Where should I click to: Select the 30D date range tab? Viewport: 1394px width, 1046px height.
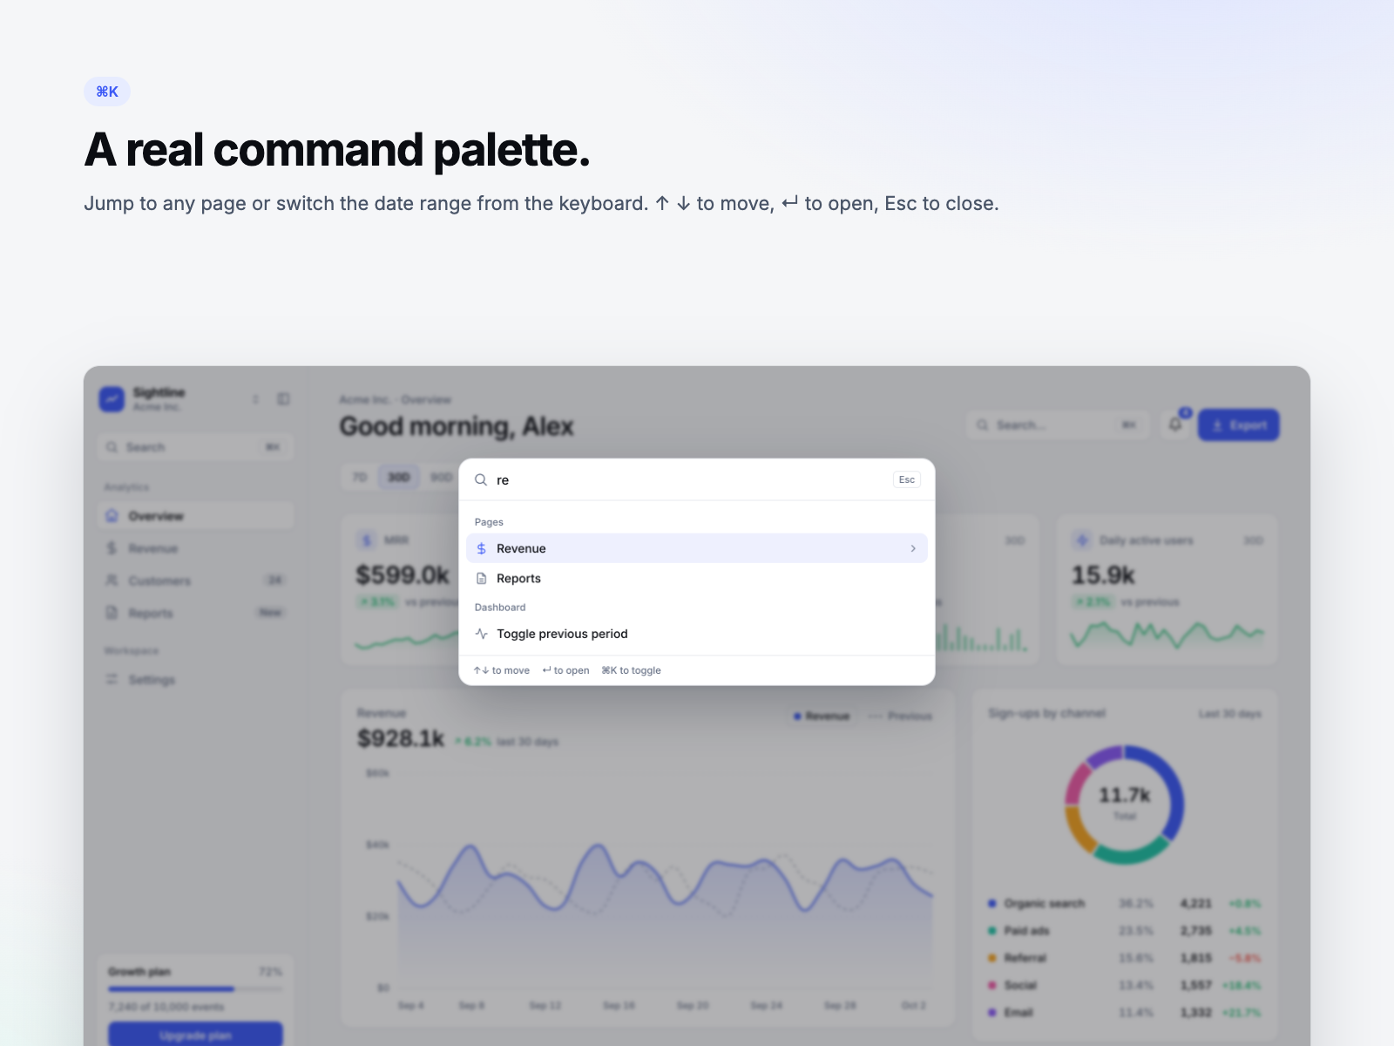pos(399,477)
